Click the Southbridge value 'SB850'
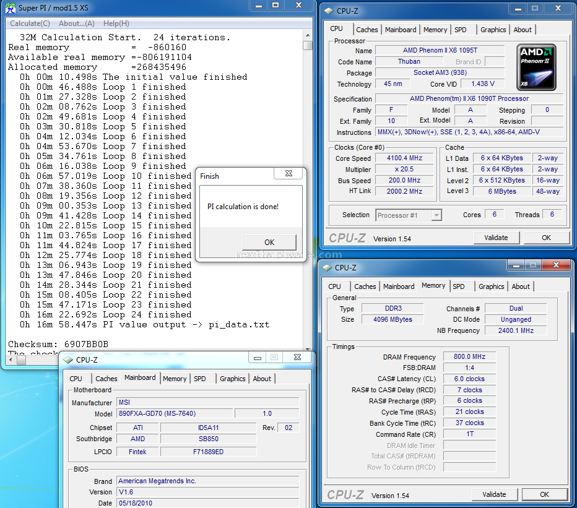The image size is (577, 508). click(x=208, y=439)
